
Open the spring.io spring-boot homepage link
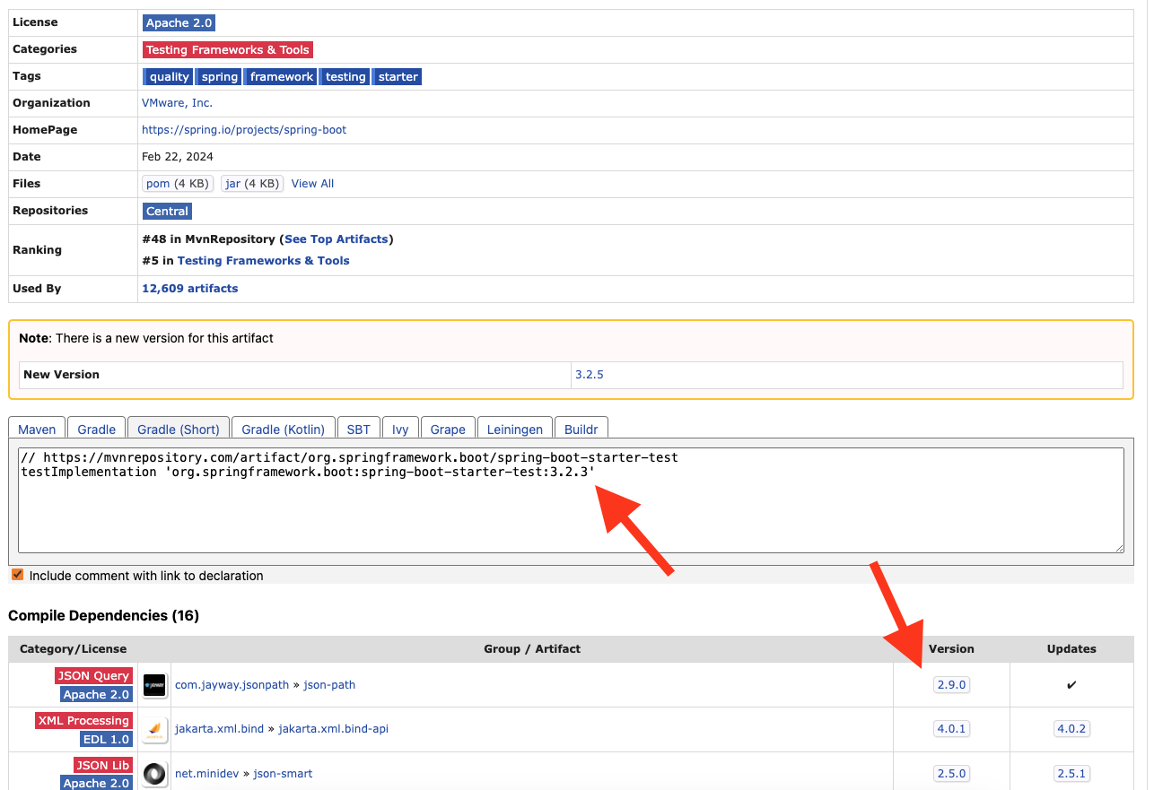click(244, 130)
